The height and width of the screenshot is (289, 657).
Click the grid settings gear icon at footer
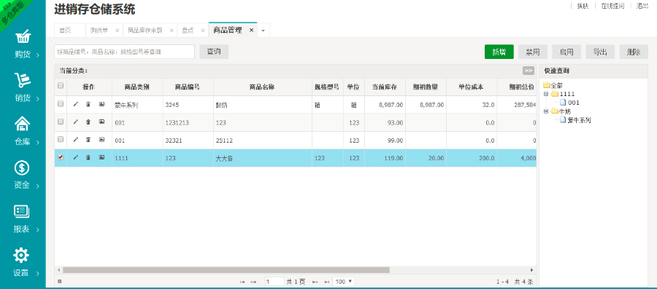coord(60,282)
